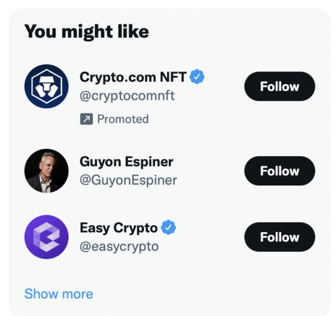Follow the Crypto.com NFT account
Screen dimensions: 335x316
click(x=279, y=86)
